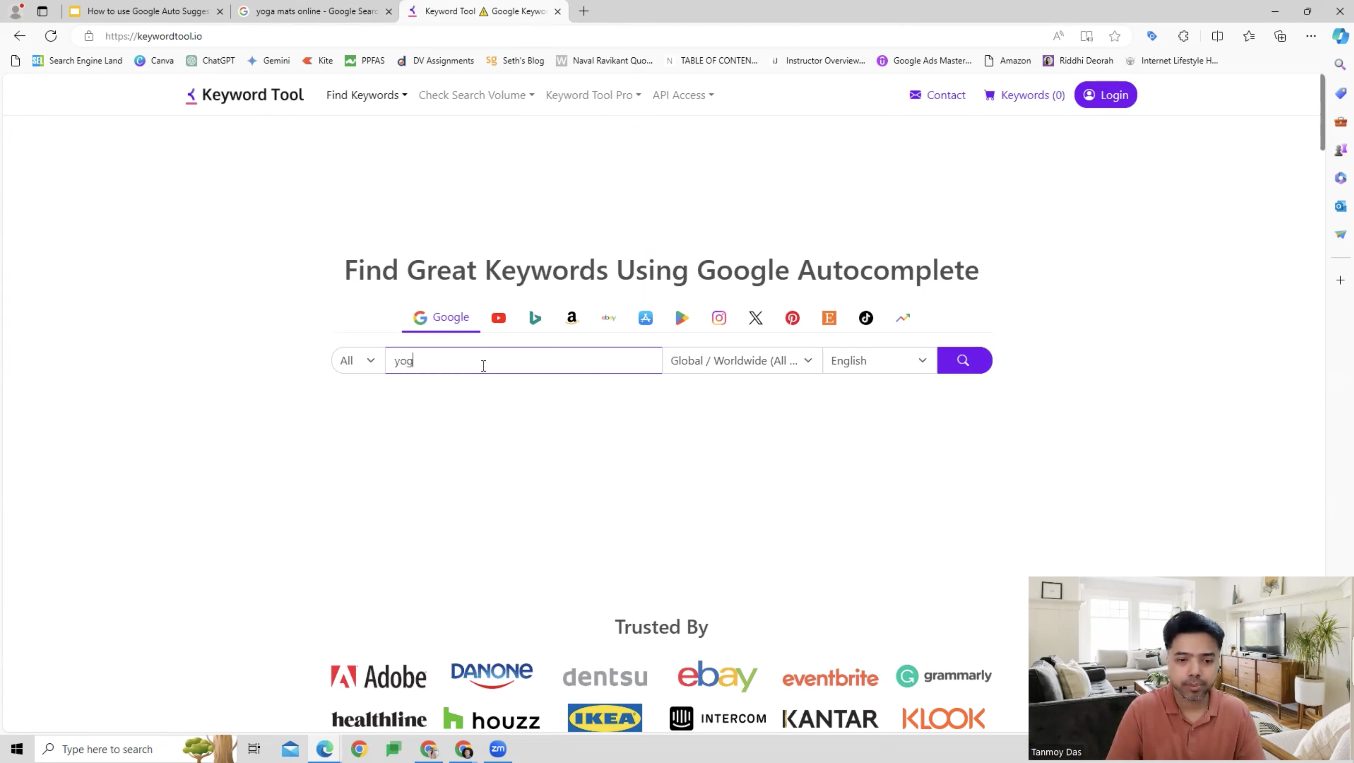1354x763 pixels.
Task: Select the Amazon keyword source icon
Action: (572, 318)
